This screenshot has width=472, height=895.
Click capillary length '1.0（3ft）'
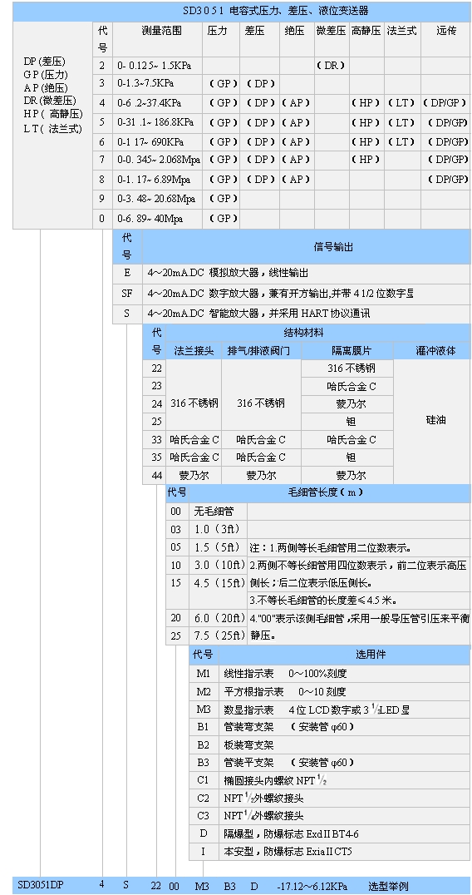tap(217, 529)
